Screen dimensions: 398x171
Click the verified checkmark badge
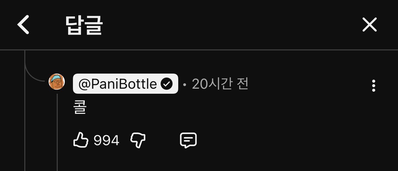[166, 84]
